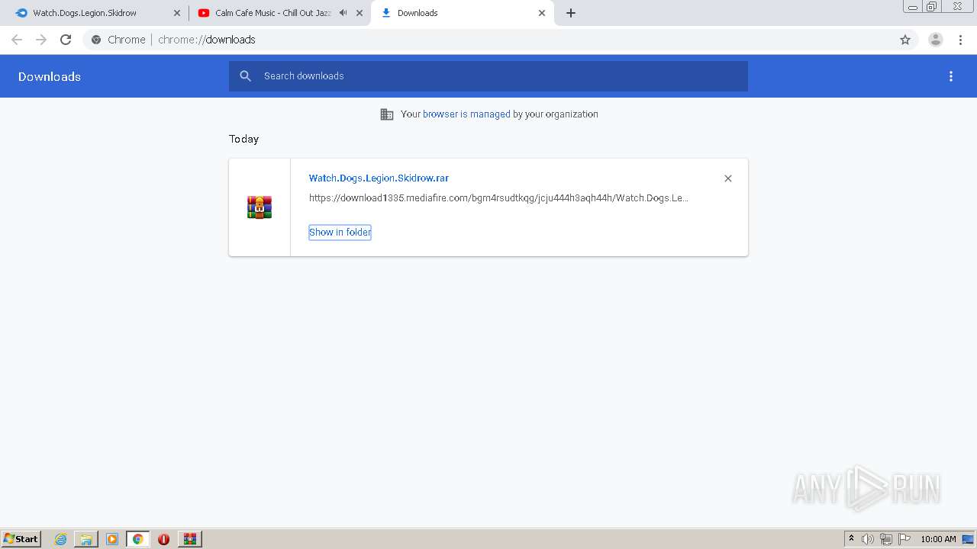Close the Calm Cafe Music tab
This screenshot has width=977, height=549.
pos(360,13)
